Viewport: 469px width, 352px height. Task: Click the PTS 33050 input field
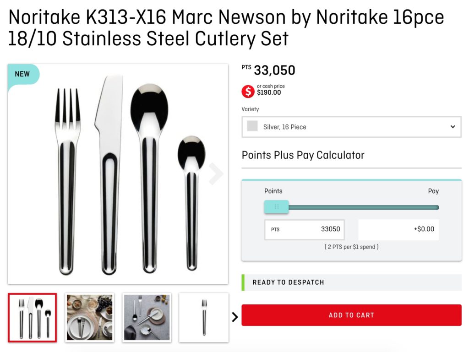point(305,229)
